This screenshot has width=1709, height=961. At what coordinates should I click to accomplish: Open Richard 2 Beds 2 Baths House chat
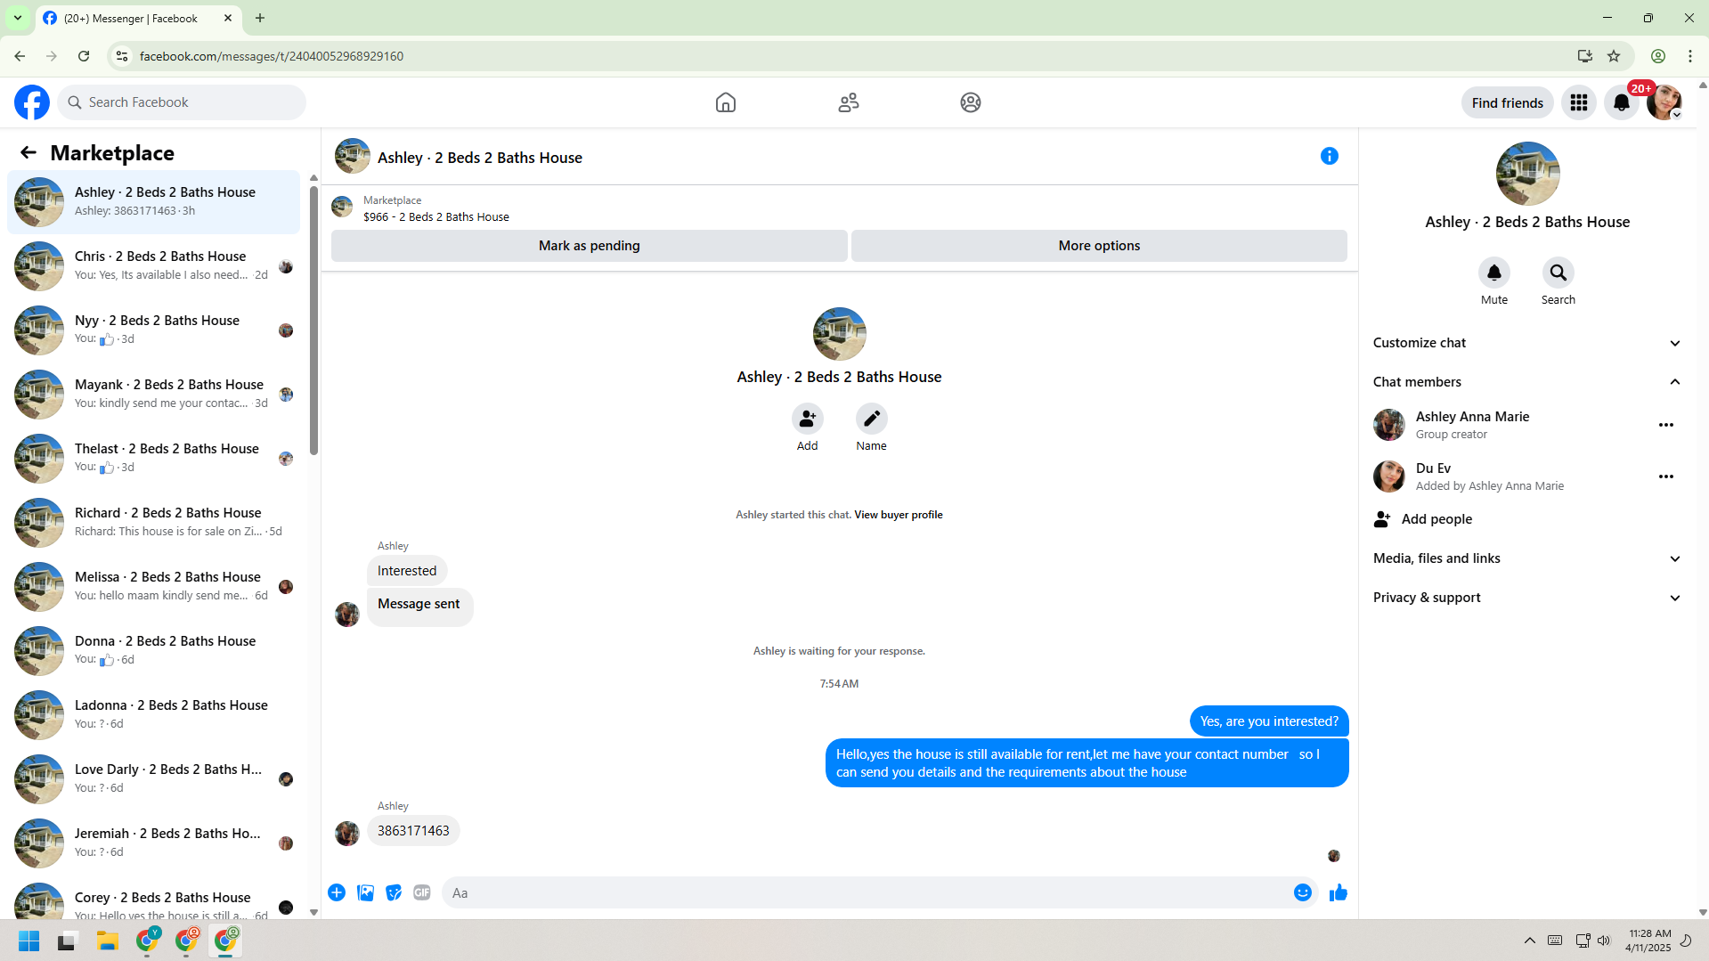[154, 523]
